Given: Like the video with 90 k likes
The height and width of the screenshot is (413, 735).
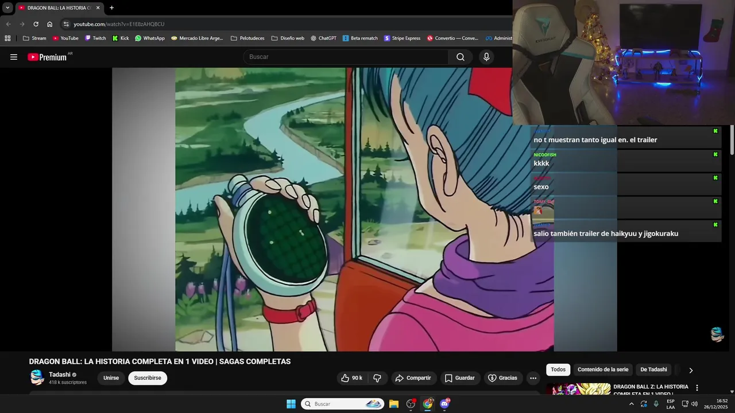Looking at the screenshot, I should [x=351, y=378].
